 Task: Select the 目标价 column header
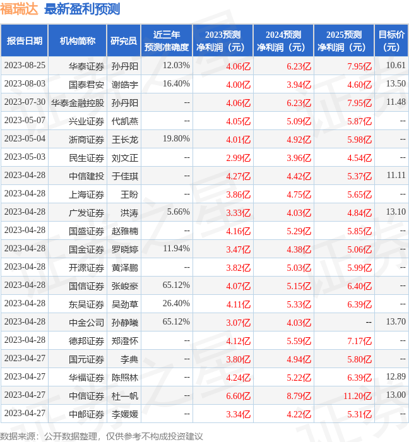[391, 40]
